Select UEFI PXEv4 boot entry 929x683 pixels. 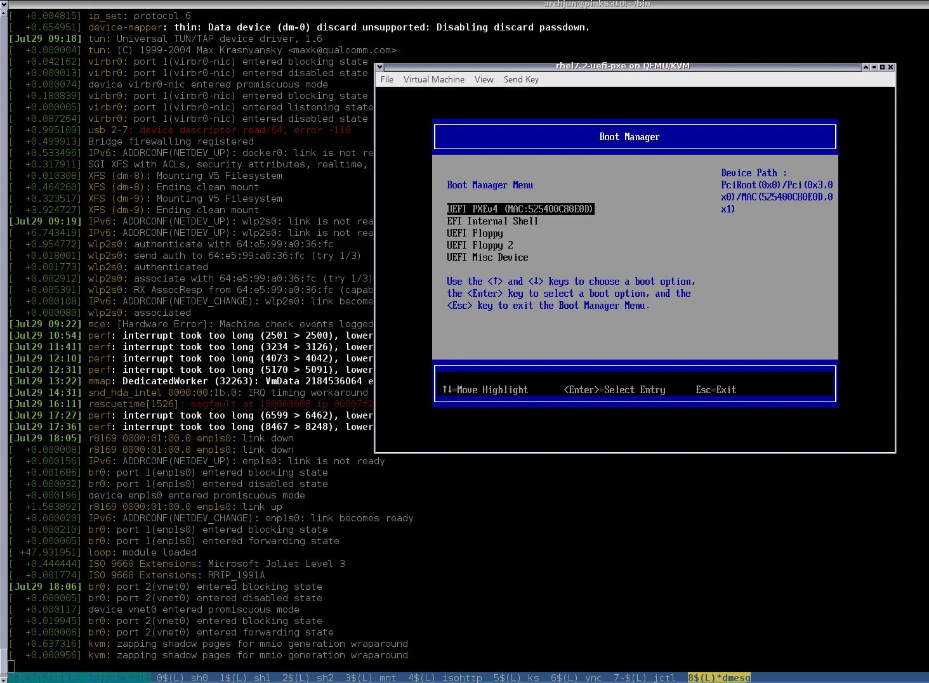pos(520,209)
